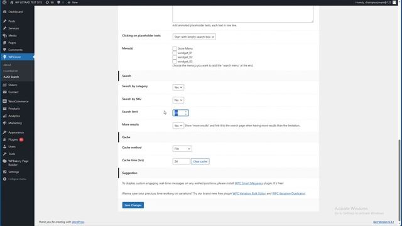Click the Media library icon
This screenshot has width=402, height=226.
4,35
